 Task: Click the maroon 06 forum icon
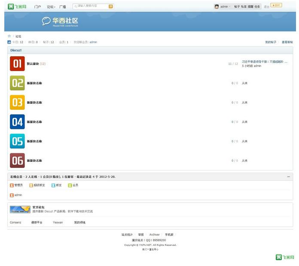click(17, 161)
